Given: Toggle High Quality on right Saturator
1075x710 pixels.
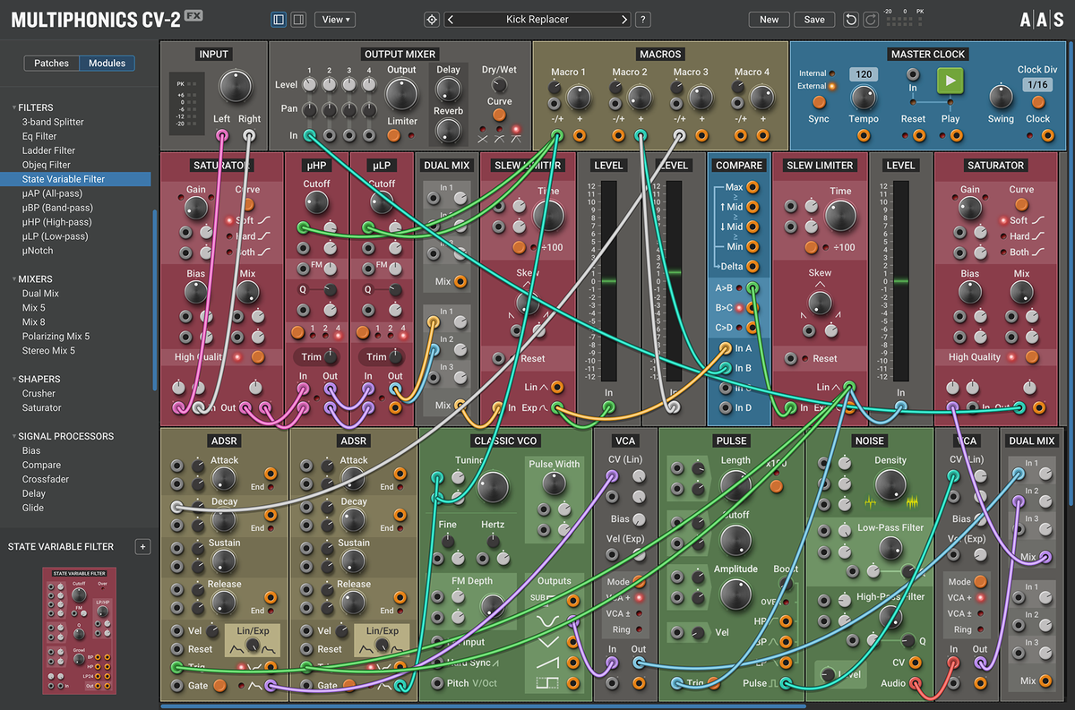Looking at the screenshot, I should pyautogui.click(x=1032, y=356).
